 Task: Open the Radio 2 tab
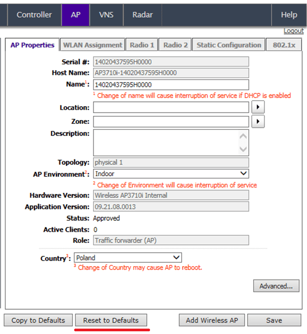click(x=175, y=45)
